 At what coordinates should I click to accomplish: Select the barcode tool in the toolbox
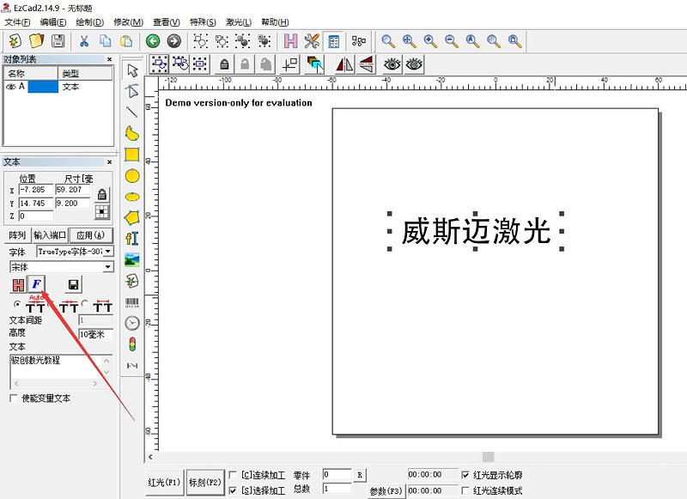132,303
